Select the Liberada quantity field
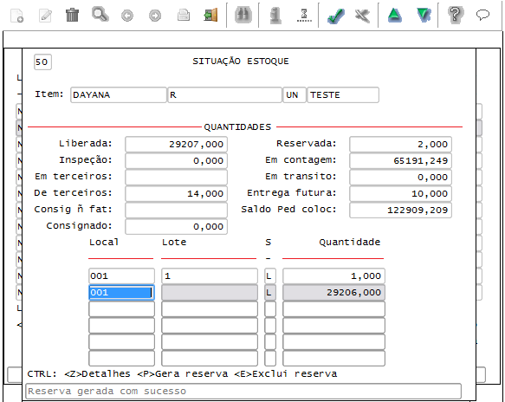The width and height of the screenshot is (505, 402). click(176, 145)
